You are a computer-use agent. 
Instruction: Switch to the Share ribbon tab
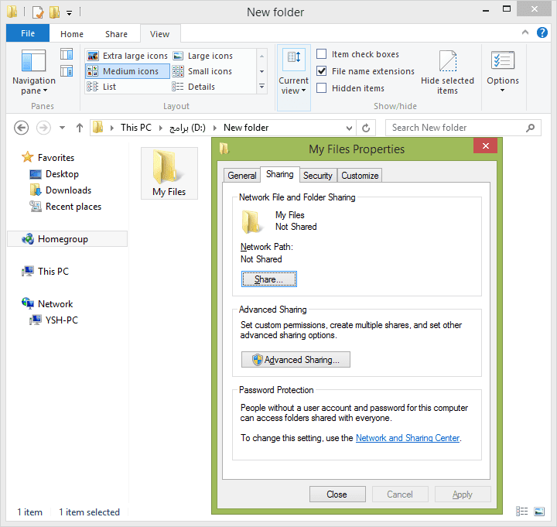coord(116,34)
